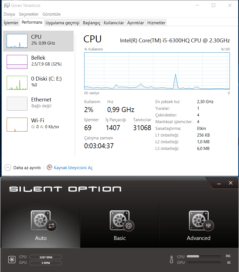
Task: Open the Kaynak İzleyicisini Aç link
Action: tap(73, 168)
